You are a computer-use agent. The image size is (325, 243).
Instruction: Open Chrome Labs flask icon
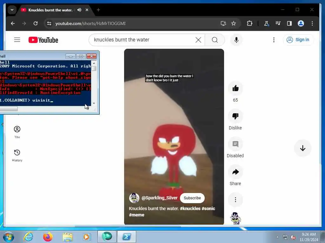[267, 23]
